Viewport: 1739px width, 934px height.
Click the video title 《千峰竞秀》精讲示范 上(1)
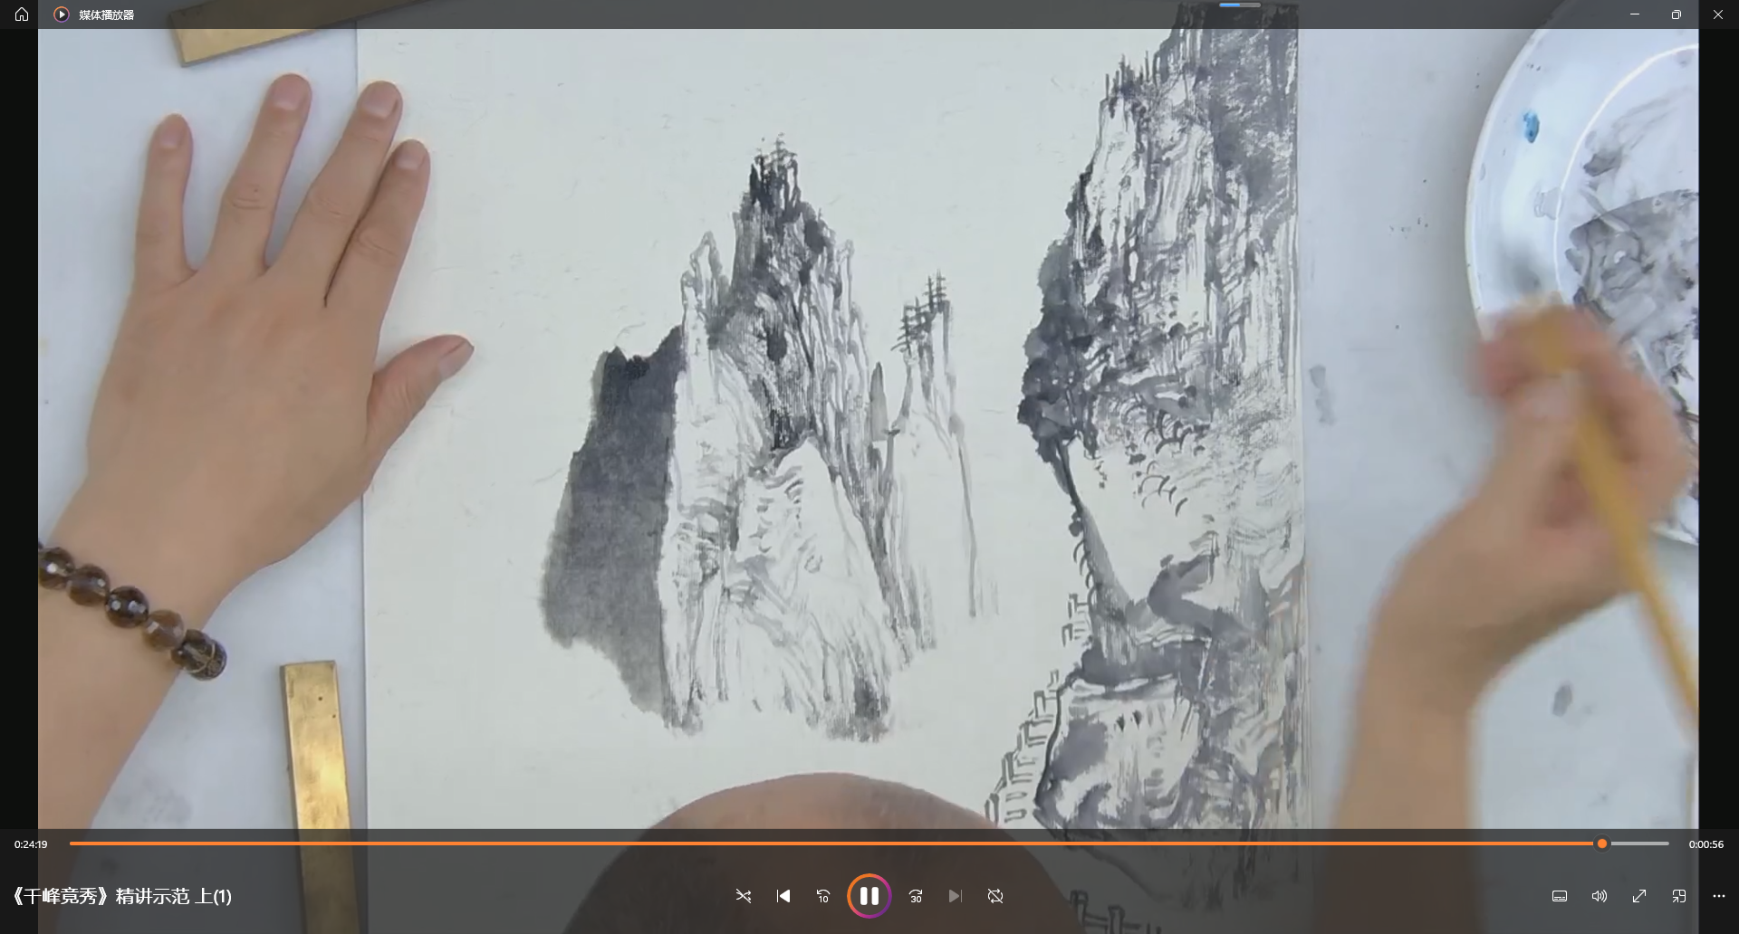click(121, 896)
